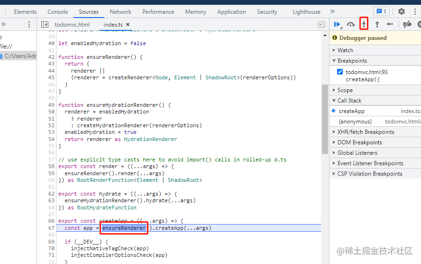The height and width of the screenshot is (264, 421).
Task: Open the Security tab
Action: (x=267, y=12)
